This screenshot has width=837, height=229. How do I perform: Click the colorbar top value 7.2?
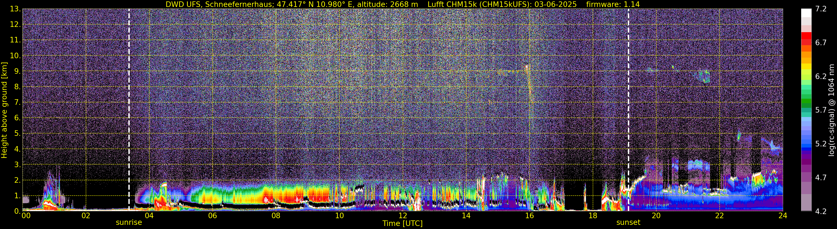pyautogui.click(x=821, y=9)
